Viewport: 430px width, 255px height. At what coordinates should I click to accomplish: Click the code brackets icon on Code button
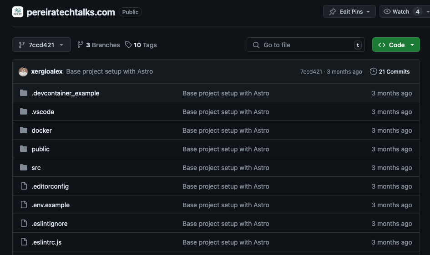382,45
